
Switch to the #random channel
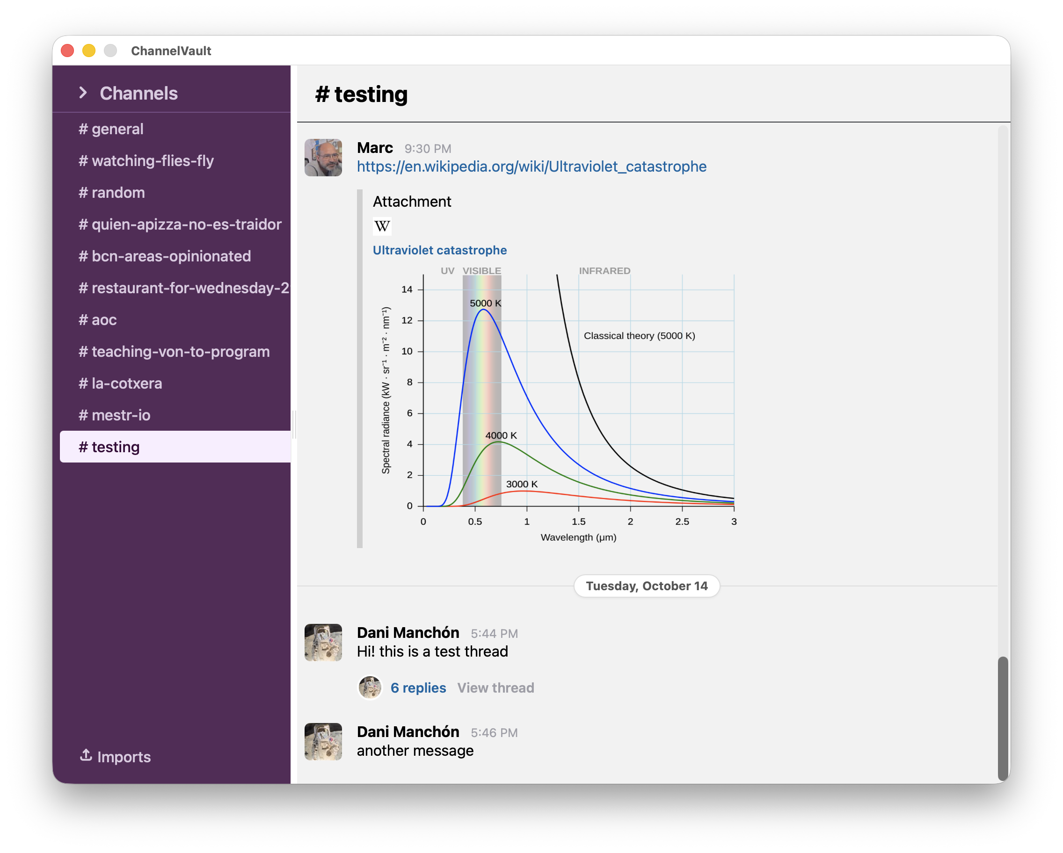point(172,193)
